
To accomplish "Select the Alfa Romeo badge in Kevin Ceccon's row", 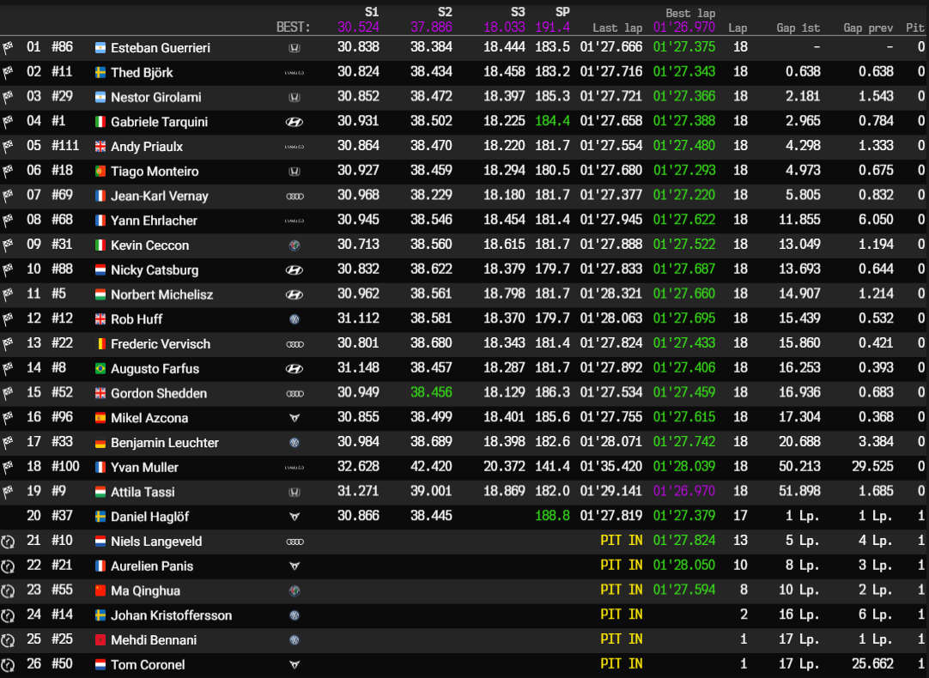I will (x=294, y=246).
